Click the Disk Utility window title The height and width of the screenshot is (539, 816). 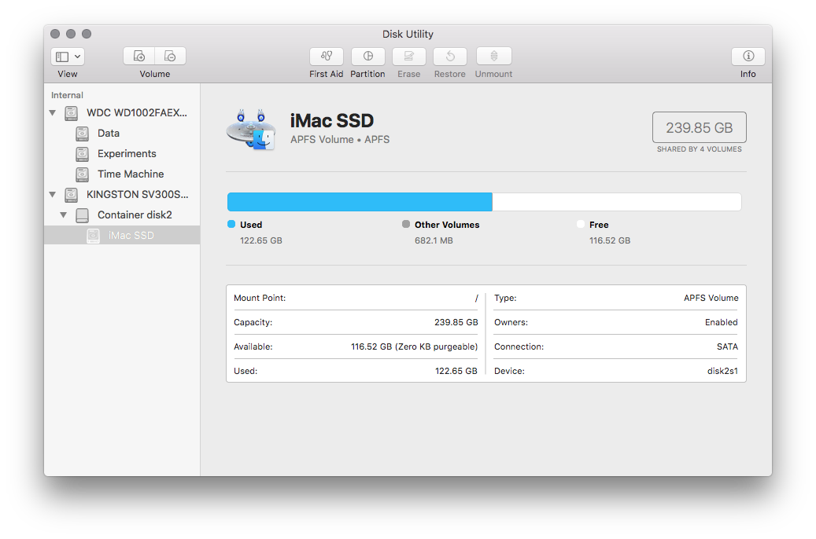tap(408, 34)
